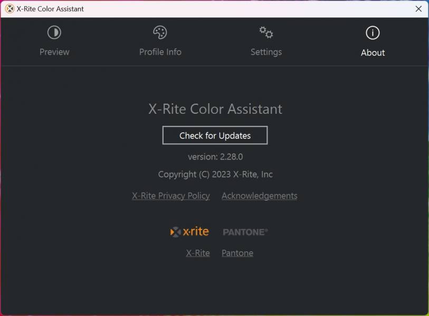
Task: Click the version: 2.28.0 text
Action: coord(215,157)
